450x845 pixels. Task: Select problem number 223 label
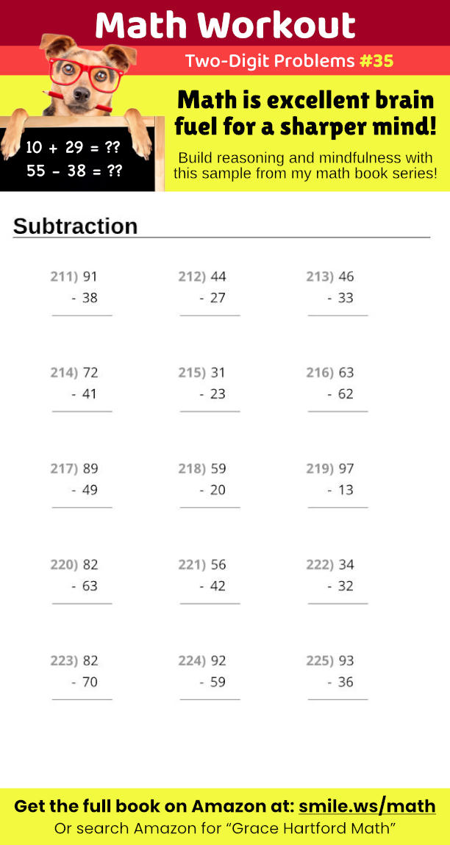click(64, 660)
